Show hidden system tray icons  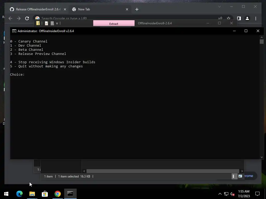click(220, 194)
